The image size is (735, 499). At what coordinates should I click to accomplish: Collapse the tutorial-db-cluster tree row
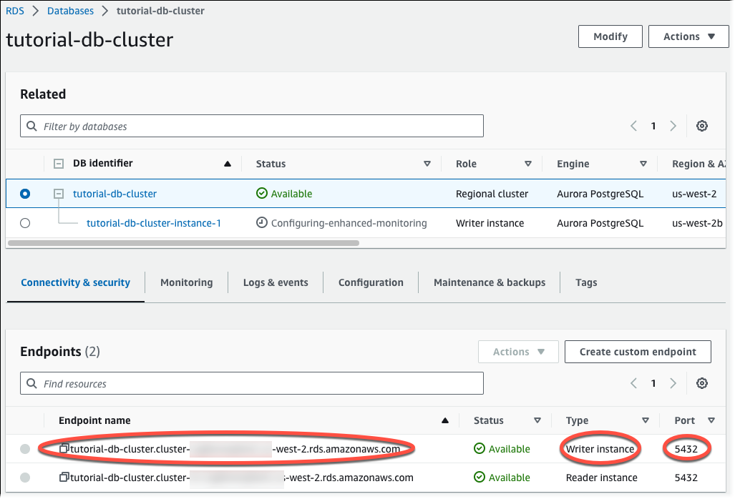(59, 193)
